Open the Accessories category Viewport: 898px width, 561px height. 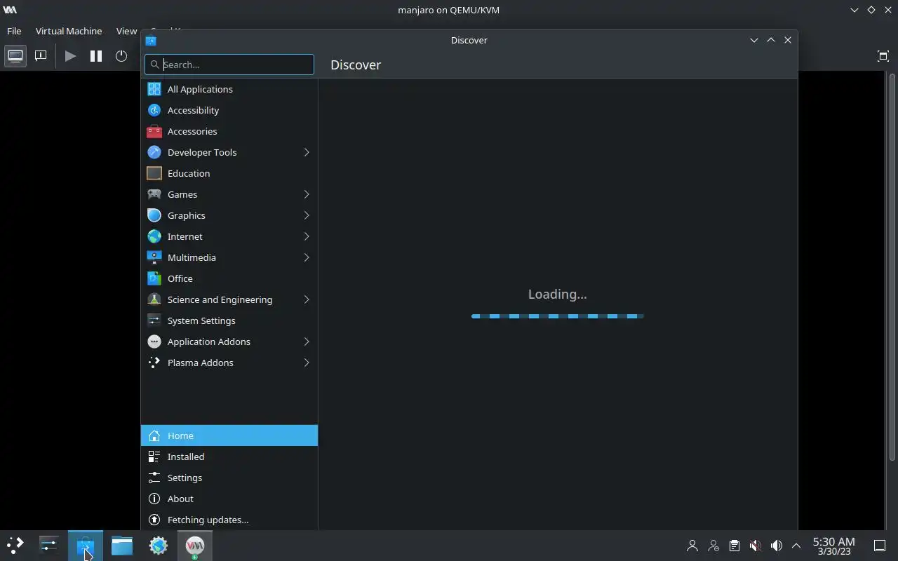pos(229,131)
